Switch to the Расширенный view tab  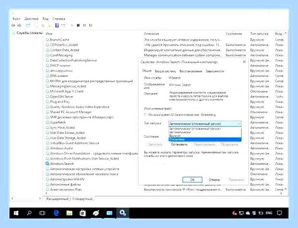pos(57,199)
